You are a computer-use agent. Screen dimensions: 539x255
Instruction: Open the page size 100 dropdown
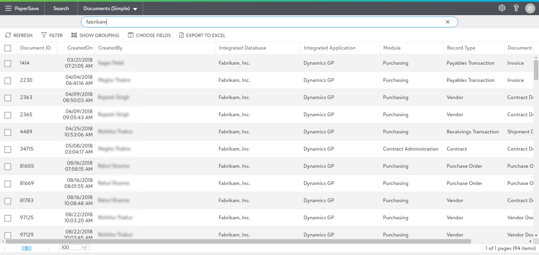click(x=85, y=247)
